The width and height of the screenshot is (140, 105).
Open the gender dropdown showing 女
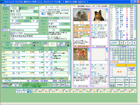point(16,21)
